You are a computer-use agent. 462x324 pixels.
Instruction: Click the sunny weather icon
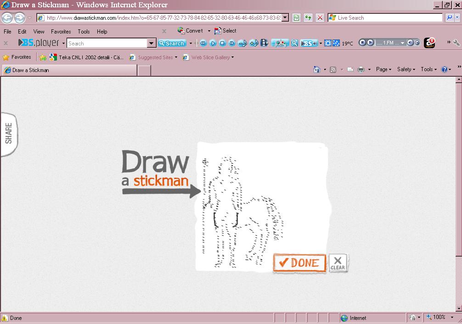(327, 43)
